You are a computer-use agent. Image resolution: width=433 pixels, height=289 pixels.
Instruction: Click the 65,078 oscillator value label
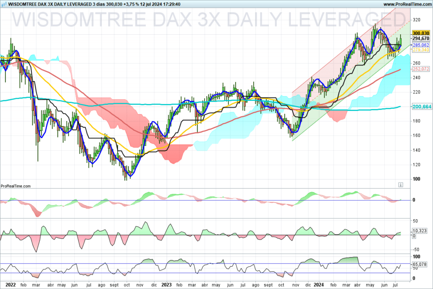click(419, 264)
